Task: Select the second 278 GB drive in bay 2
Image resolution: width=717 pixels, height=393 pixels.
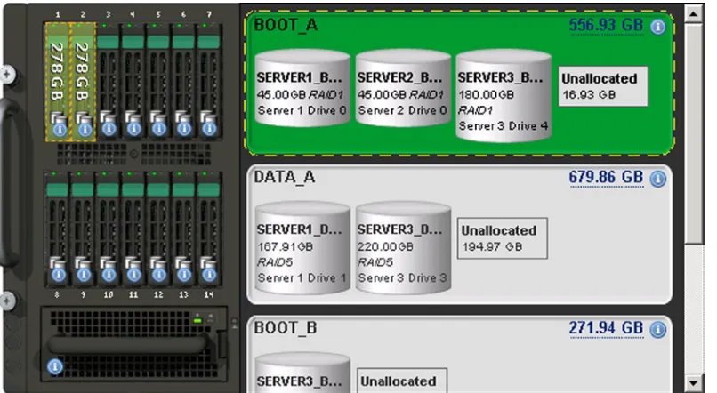Action: (x=83, y=82)
